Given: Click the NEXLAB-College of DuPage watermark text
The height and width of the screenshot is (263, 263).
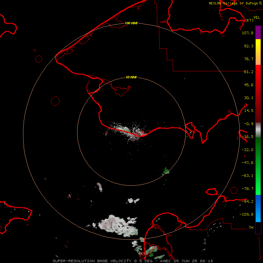Looking at the screenshot, I should click(x=235, y=3).
